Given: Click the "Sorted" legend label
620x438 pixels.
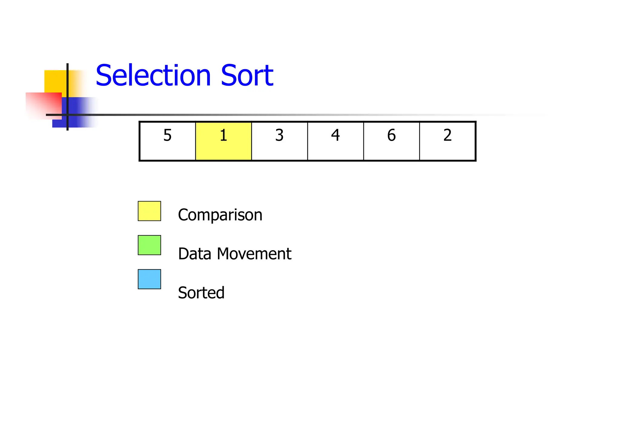Looking at the screenshot, I should [x=201, y=293].
